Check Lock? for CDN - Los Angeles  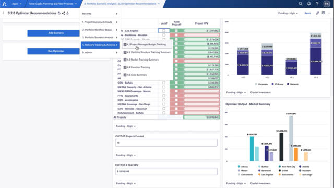(164, 100)
